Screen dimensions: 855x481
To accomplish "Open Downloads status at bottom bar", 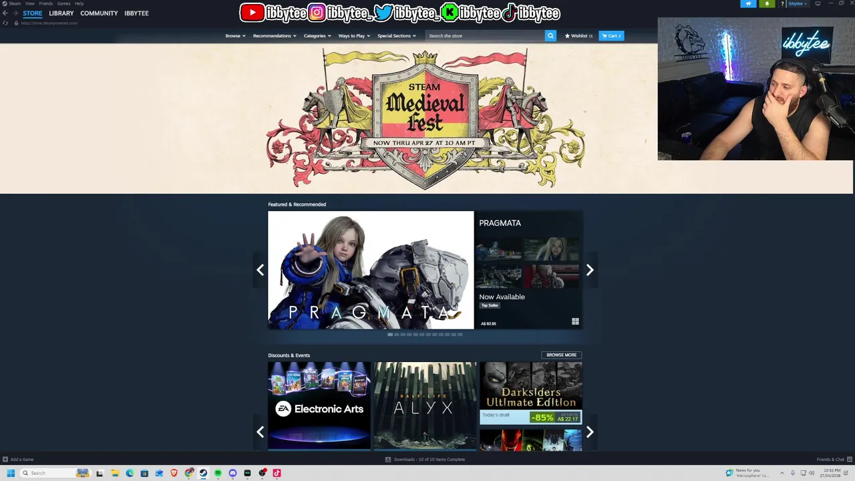I will pos(425,459).
